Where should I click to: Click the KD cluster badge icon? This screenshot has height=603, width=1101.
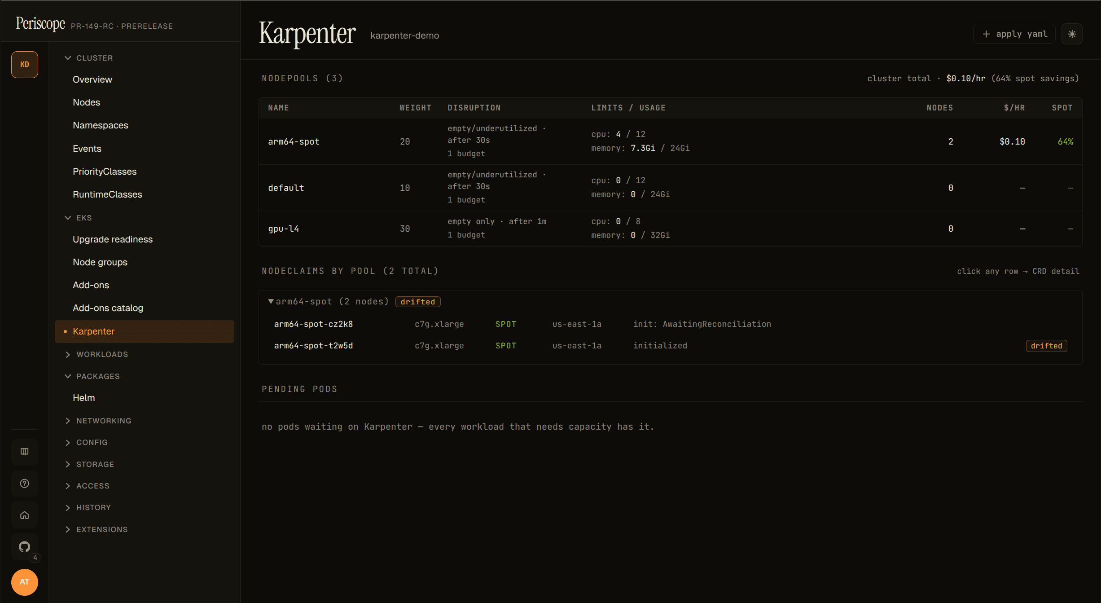(x=25, y=65)
